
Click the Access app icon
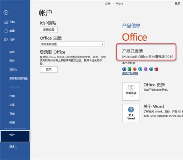(156, 69)
